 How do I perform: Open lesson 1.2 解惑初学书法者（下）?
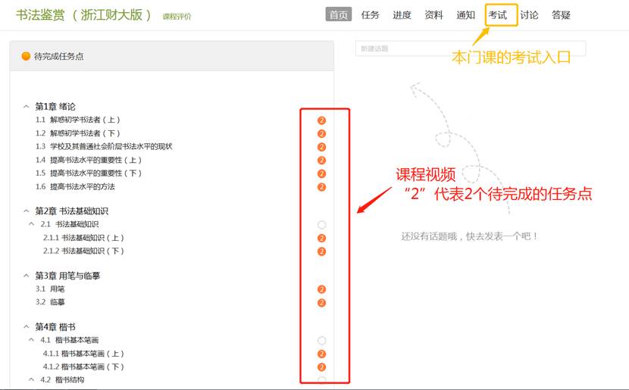(x=85, y=133)
